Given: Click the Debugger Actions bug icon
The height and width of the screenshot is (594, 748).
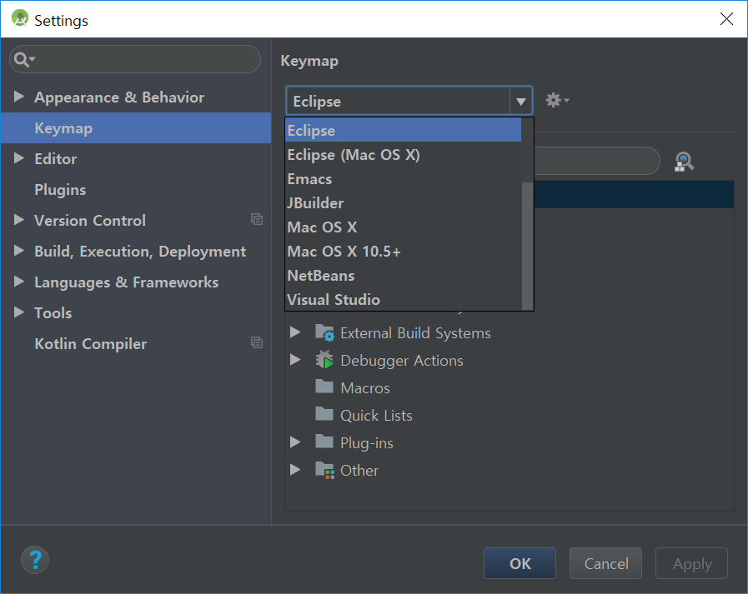Looking at the screenshot, I should click(324, 361).
